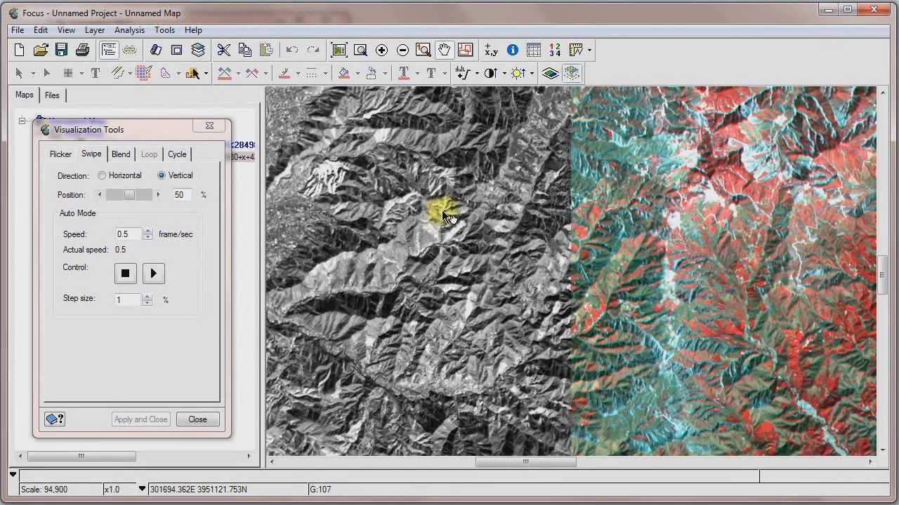Viewport: 899px width, 505px height.
Task: Click the Speed up stepper arrow
Action: click(147, 231)
